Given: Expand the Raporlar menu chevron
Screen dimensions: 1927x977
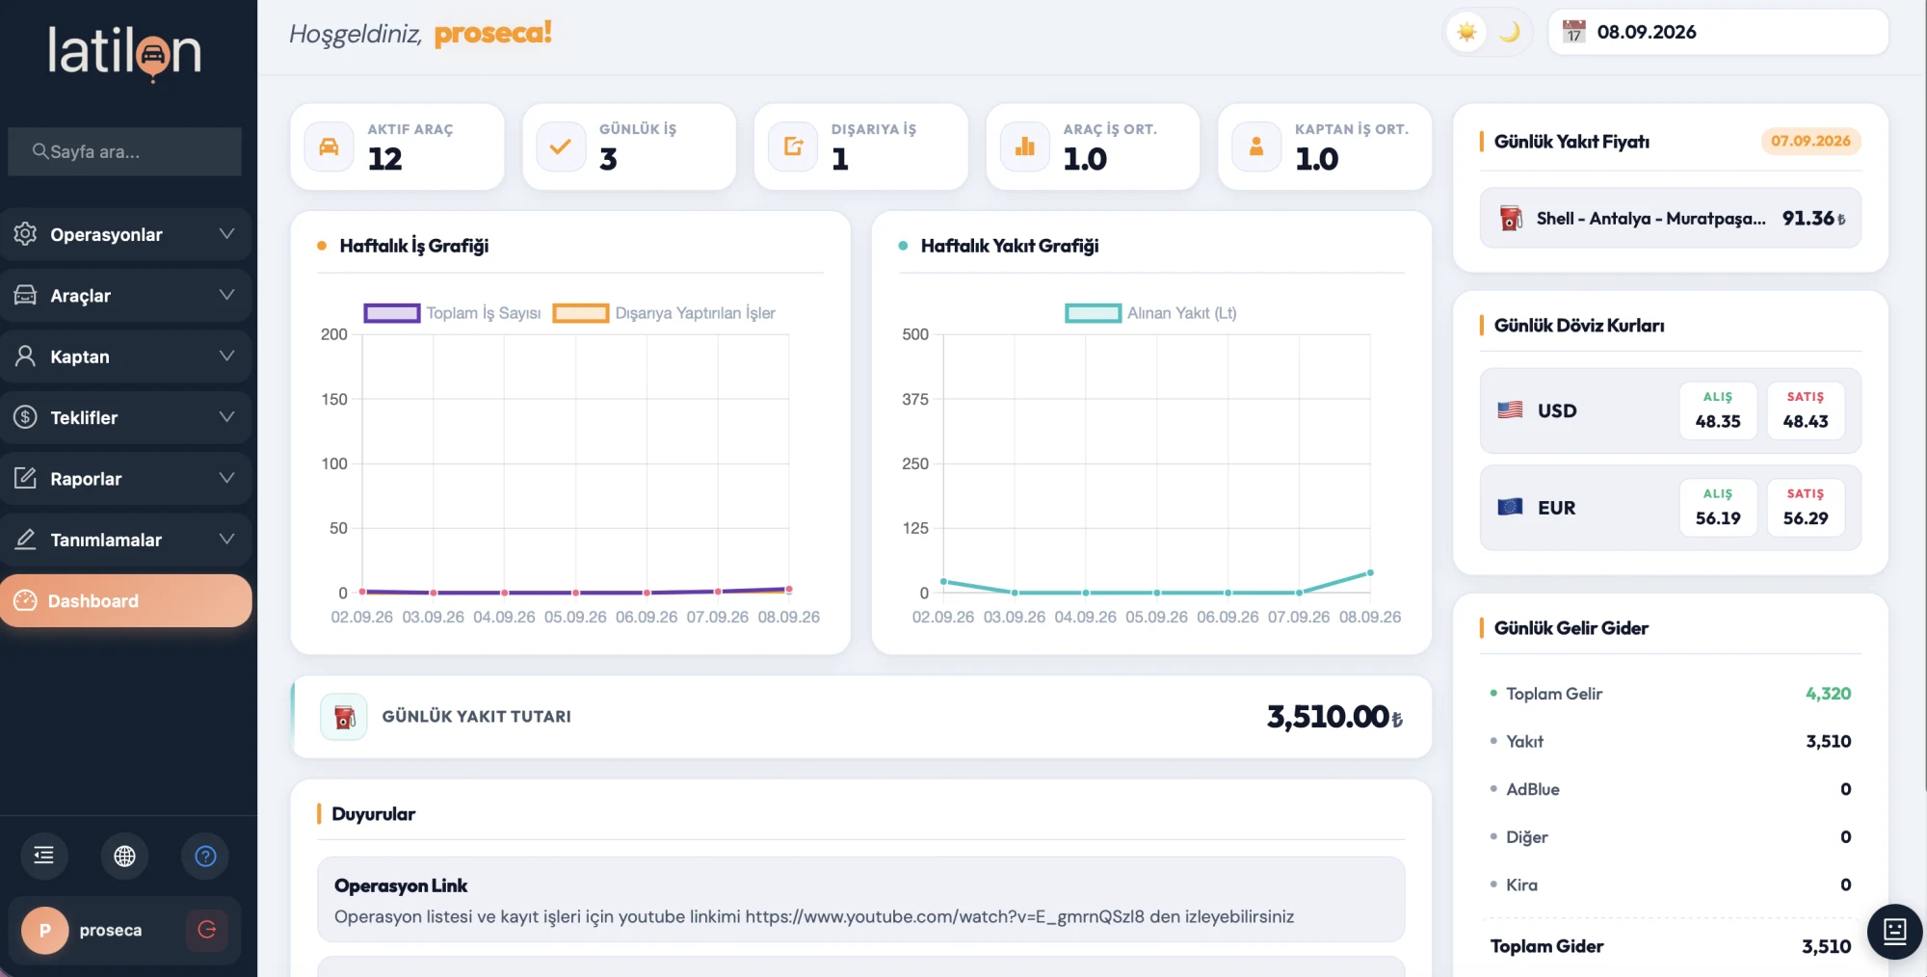Looking at the screenshot, I should point(226,478).
